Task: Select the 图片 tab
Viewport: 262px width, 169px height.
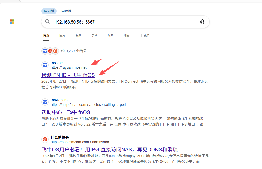Action: tap(62, 35)
